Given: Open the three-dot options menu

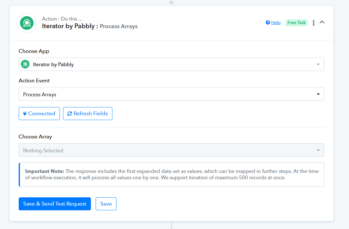Looking at the screenshot, I should pyautogui.click(x=314, y=23).
